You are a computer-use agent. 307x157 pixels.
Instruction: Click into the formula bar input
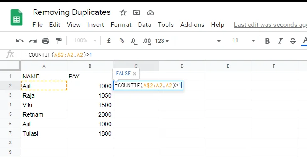[164, 55]
